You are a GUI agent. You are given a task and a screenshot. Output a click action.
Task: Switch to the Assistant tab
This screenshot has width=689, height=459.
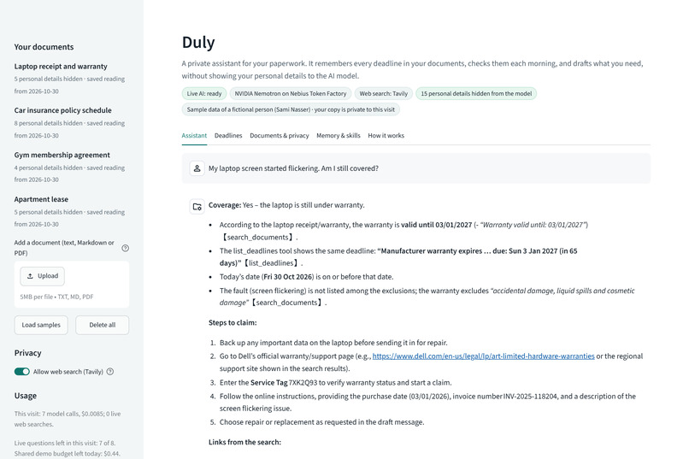(x=194, y=135)
